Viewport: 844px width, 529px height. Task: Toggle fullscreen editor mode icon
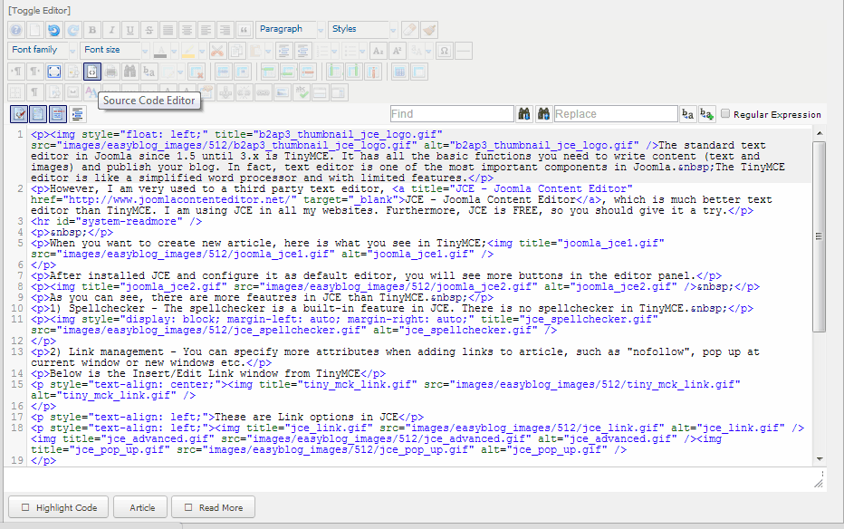(53, 71)
